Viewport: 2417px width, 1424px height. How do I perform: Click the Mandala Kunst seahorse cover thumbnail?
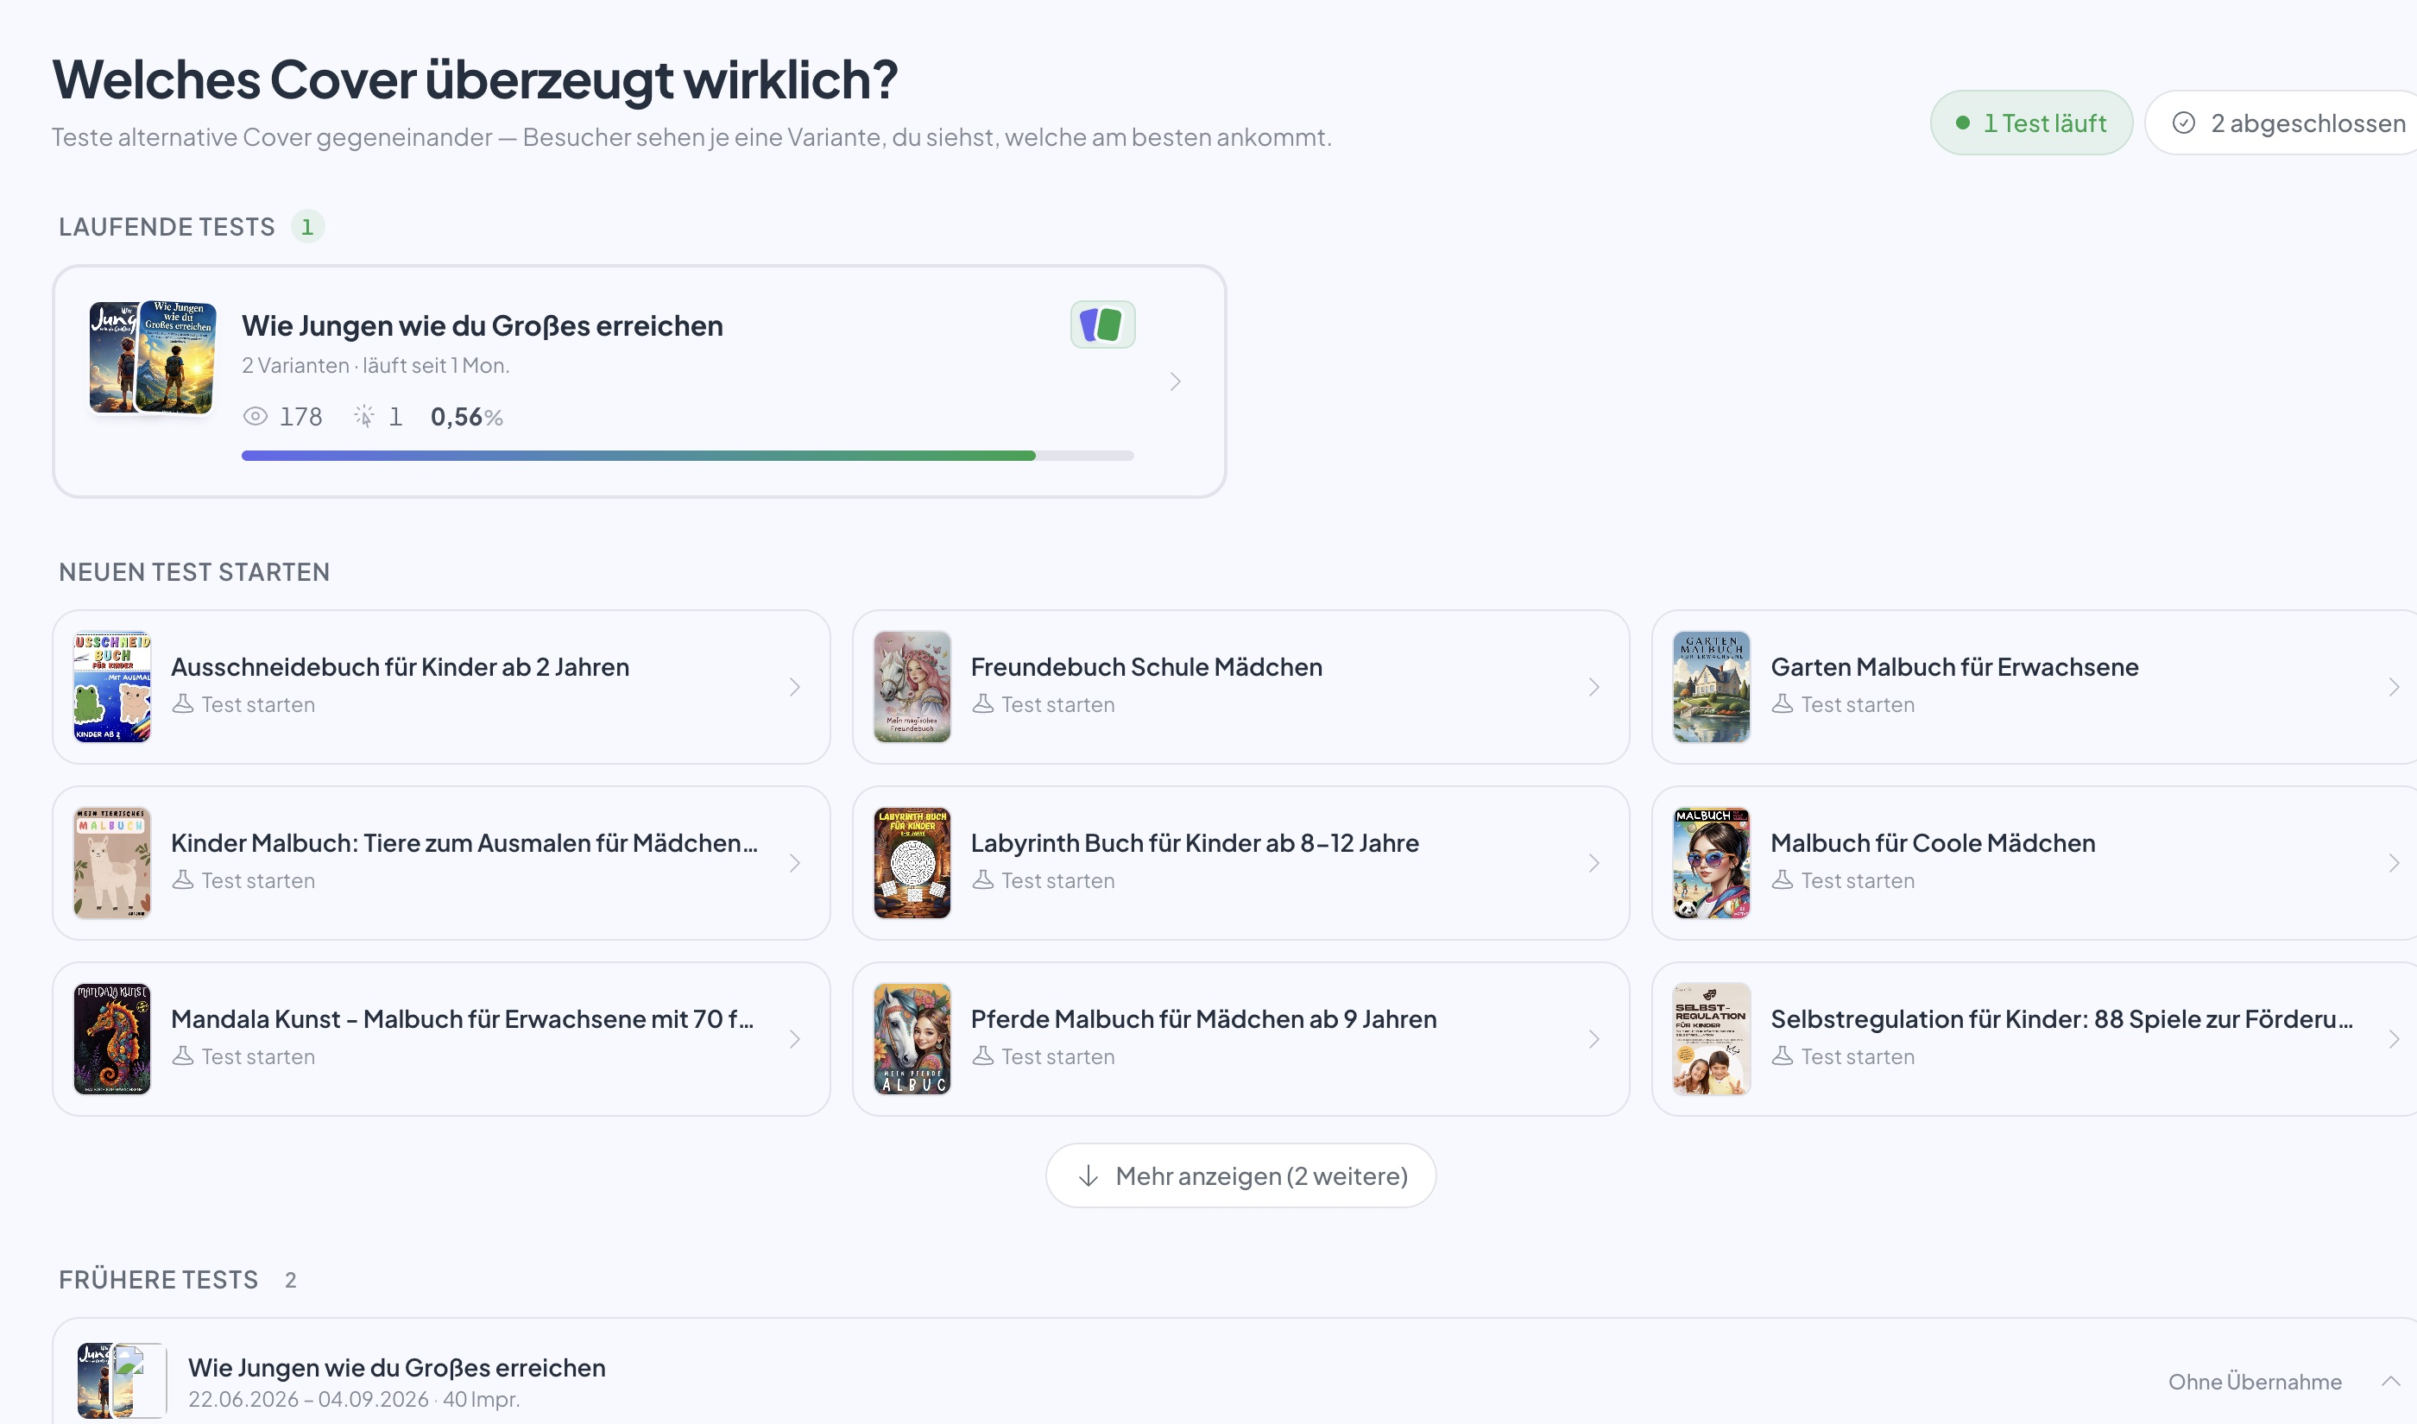click(x=112, y=1039)
